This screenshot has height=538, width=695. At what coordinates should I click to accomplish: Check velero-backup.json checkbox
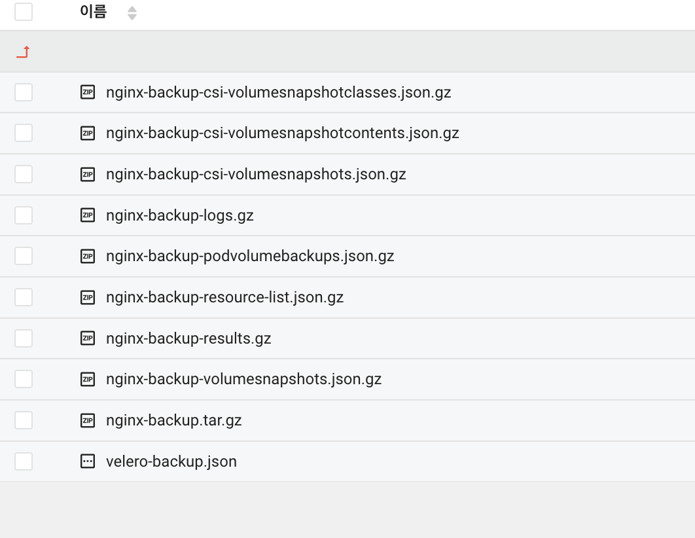point(24,461)
